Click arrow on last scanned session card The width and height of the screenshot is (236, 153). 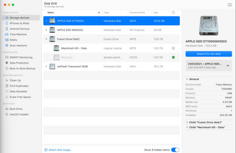coord(228,65)
